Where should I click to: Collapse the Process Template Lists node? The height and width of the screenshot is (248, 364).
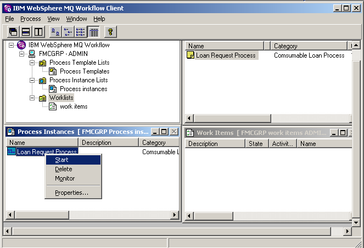point(32,63)
